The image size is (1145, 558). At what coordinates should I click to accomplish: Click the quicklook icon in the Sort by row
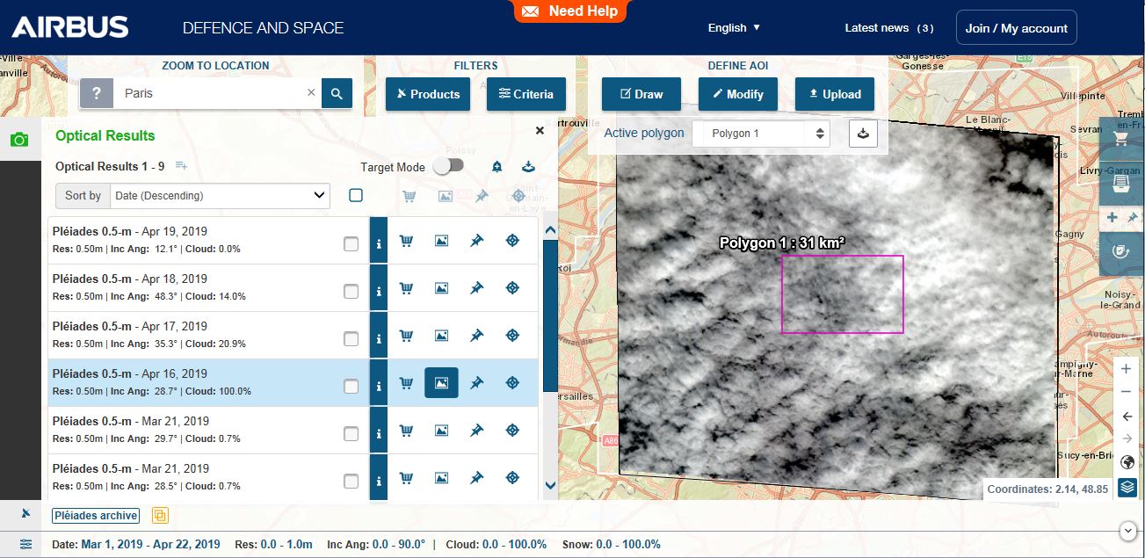[x=446, y=196]
